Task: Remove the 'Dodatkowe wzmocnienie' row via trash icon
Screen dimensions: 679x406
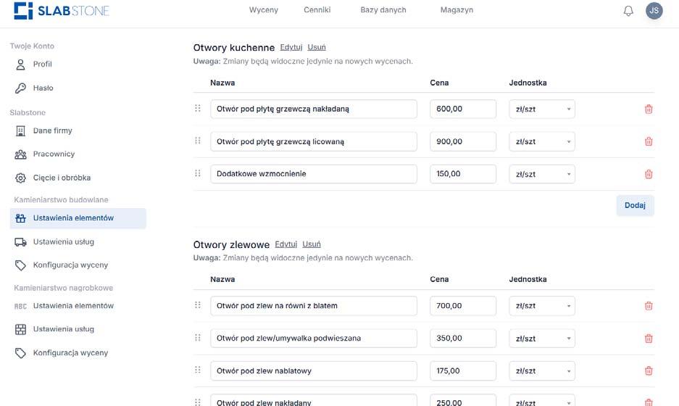Action: pyautogui.click(x=649, y=174)
